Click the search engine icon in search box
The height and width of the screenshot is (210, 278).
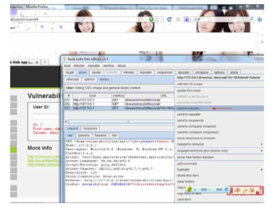[187, 19]
